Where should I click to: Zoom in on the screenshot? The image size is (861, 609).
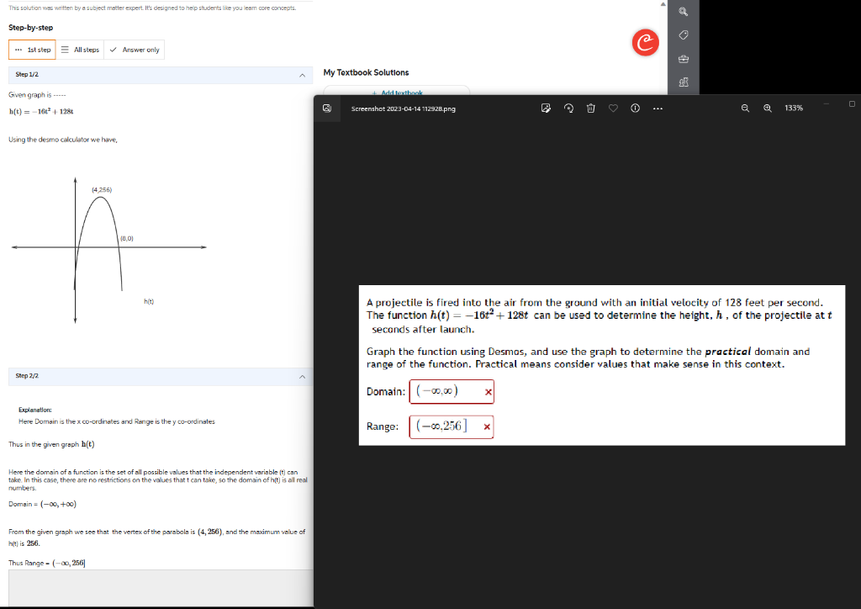[768, 108]
